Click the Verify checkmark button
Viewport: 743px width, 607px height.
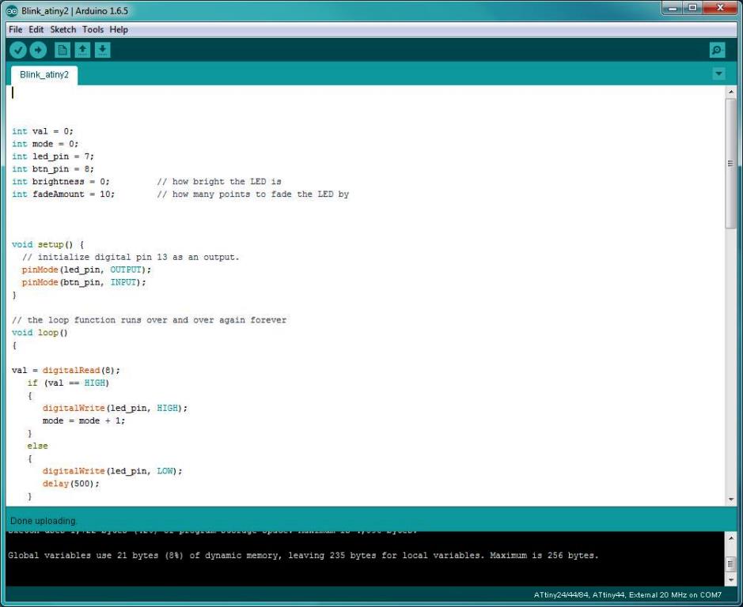click(18, 50)
